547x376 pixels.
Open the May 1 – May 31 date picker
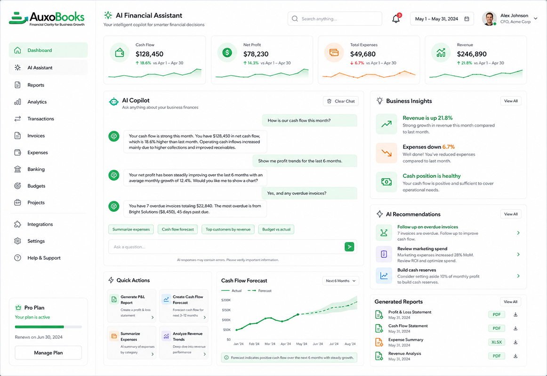[x=442, y=19]
